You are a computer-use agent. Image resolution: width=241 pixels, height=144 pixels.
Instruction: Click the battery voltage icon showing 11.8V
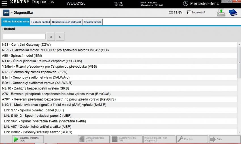click(x=171, y=12)
